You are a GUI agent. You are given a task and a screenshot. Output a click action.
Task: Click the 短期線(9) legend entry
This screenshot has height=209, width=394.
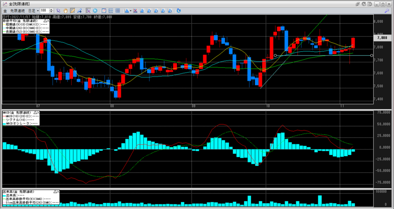[26, 24]
